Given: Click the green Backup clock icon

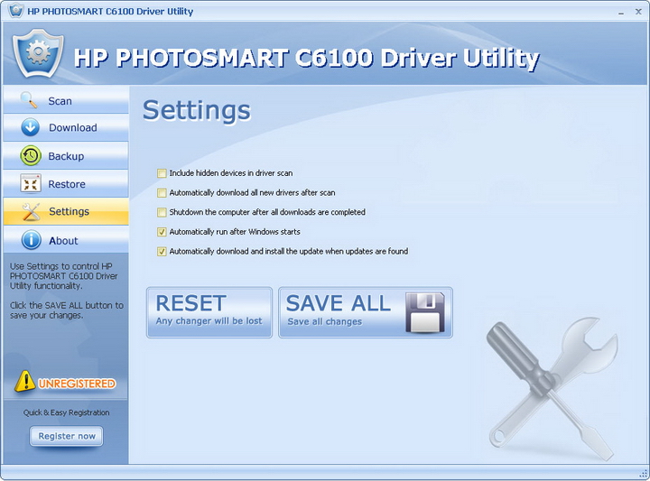Looking at the screenshot, I should click(x=31, y=156).
